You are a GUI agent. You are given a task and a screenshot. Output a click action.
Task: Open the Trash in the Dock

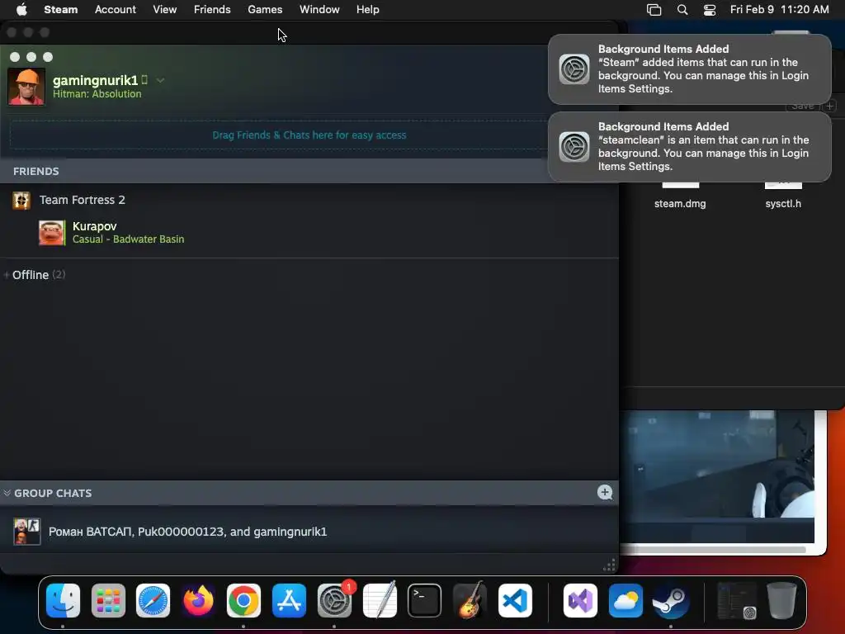tap(782, 601)
